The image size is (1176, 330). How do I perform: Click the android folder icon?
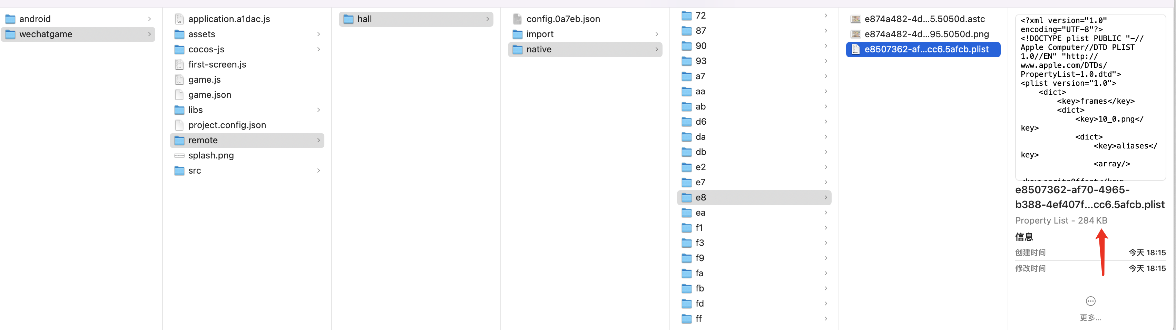[x=10, y=19]
